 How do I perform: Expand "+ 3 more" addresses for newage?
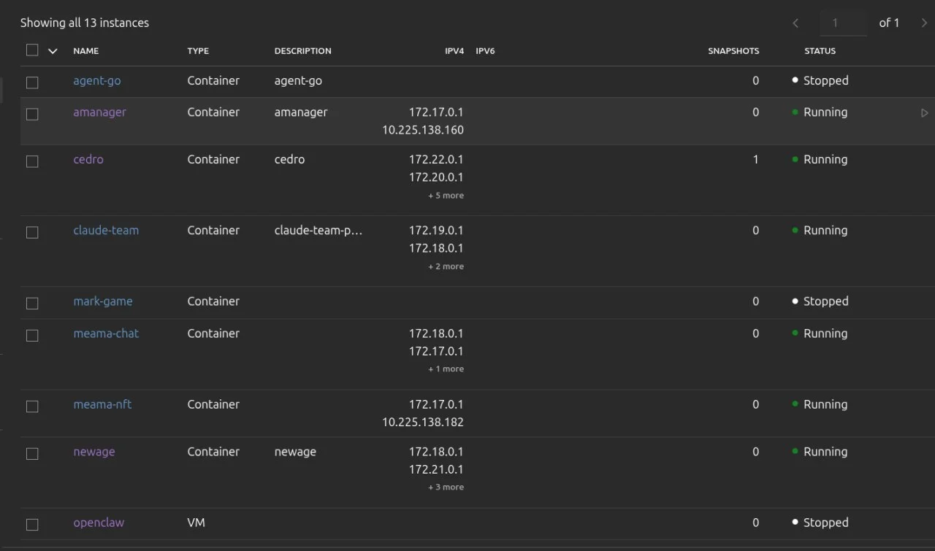pos(446,487)
